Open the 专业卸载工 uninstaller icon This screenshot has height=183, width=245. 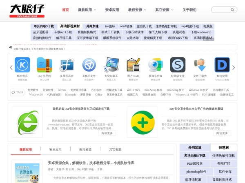[x=111, y=65]
